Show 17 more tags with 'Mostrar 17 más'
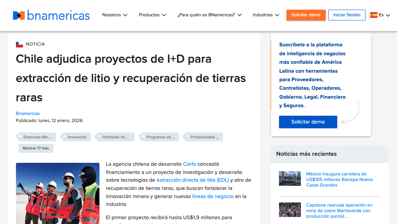The width and height of the screenshot is (397, 224). (x=36, y=148)
